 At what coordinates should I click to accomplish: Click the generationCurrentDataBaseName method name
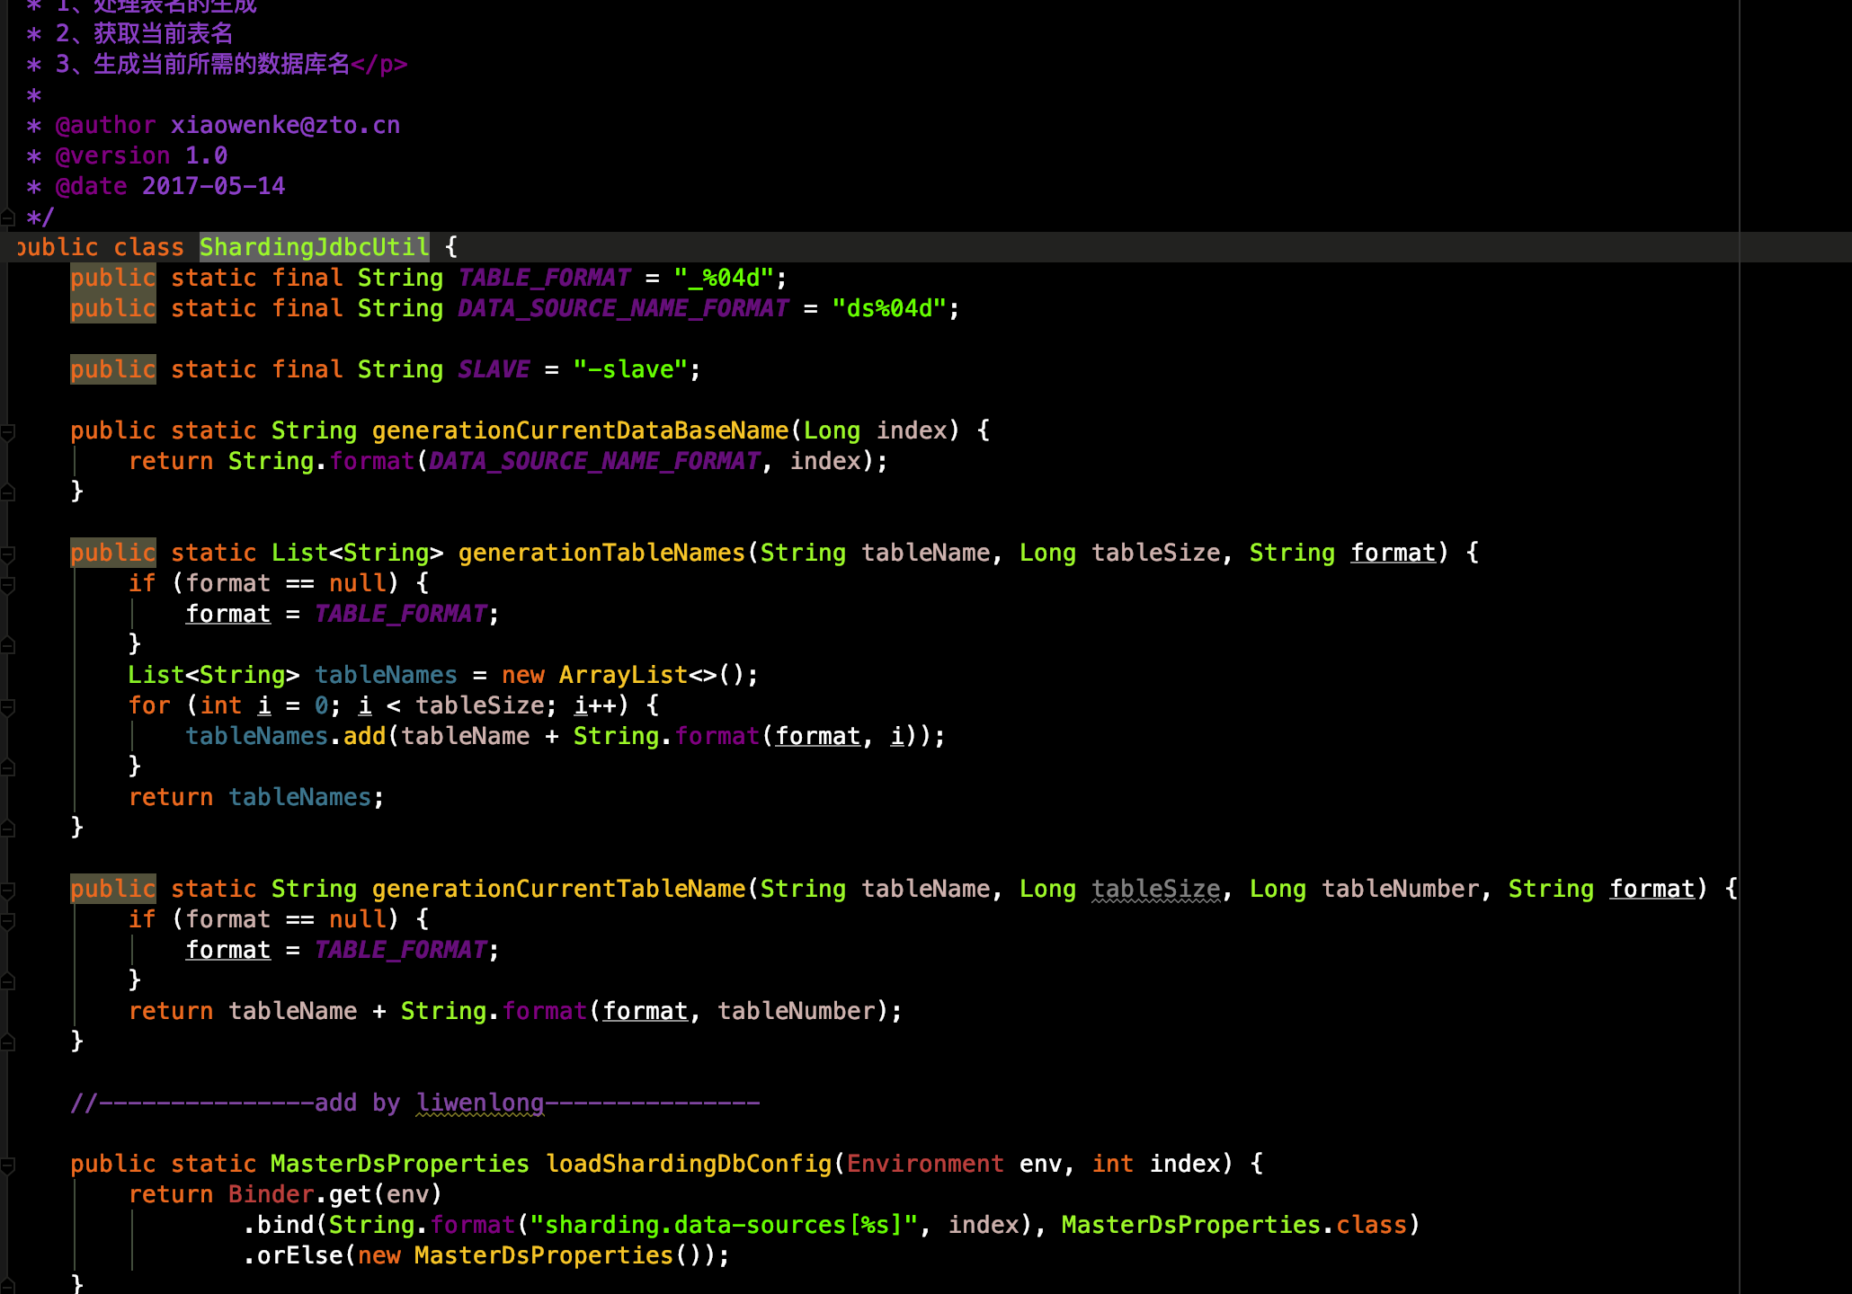[x=580, y=430]
